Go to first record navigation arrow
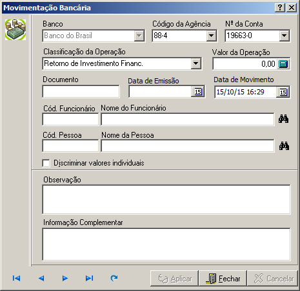The width and height of the screenshot is (300, 291). tap(16, 278)
